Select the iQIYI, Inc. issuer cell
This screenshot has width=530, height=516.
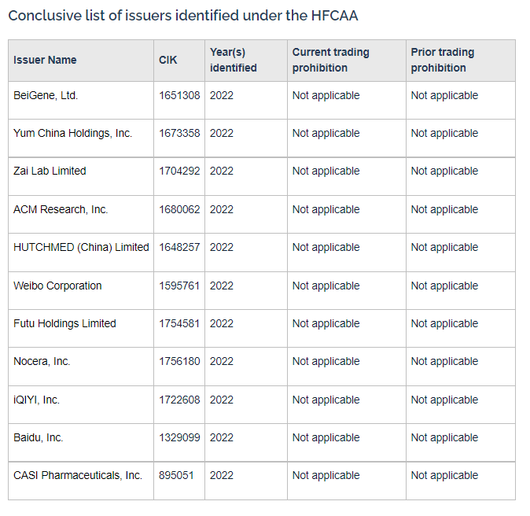(x=36, y=400)
